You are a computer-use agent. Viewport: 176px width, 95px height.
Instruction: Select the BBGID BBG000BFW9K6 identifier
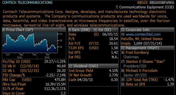point(156,3)
